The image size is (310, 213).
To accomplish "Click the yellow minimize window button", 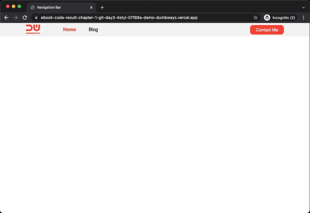I will pyautogui.click(x=14, y=6).
